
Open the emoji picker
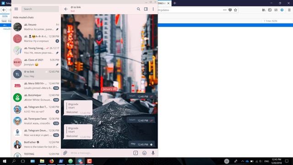(x=144, y=153)
